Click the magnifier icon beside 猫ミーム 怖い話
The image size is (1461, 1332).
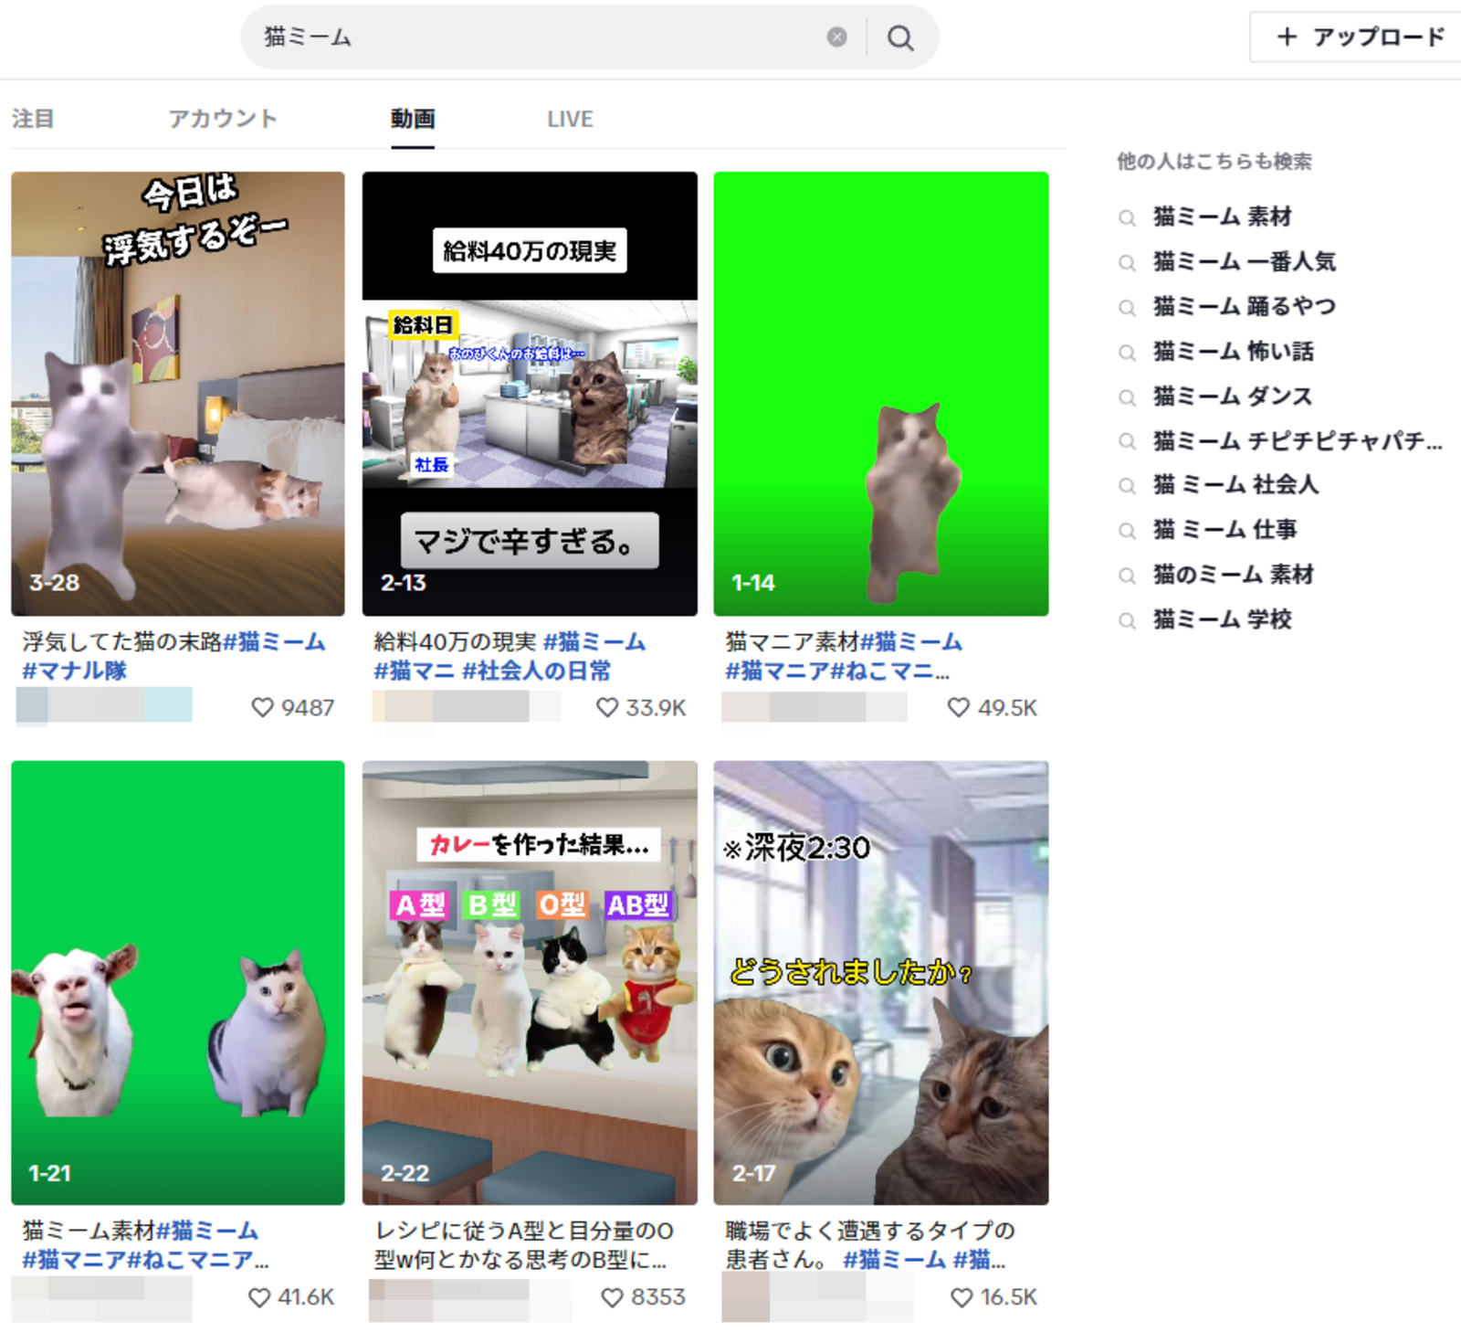1127,352
